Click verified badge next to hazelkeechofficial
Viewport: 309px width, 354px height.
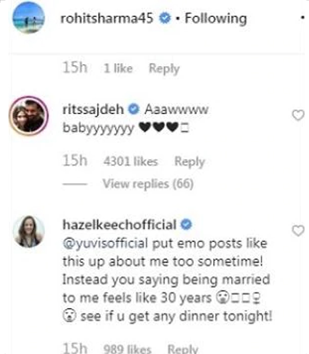pyautogui.click(x=186, y=225)
